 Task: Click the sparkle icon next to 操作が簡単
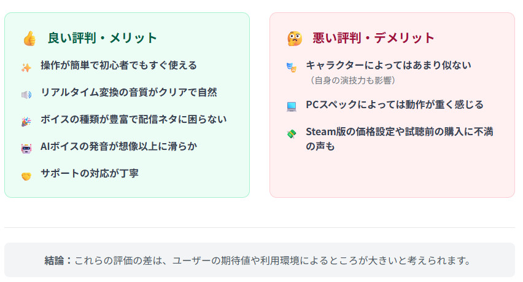coord(26,68)
